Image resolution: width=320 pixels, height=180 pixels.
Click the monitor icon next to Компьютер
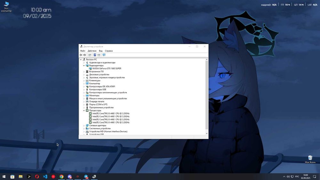(x=87, y=83)
